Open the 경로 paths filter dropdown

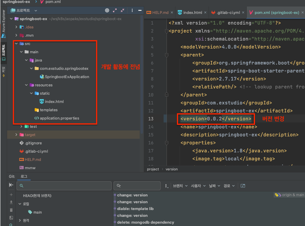[x=229, y=186]
